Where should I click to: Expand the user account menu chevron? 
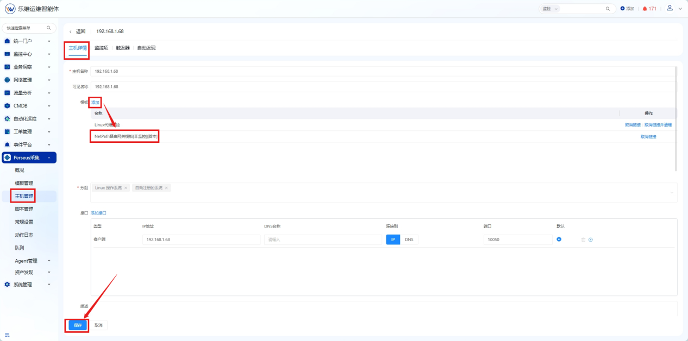[x=680, y=9]
